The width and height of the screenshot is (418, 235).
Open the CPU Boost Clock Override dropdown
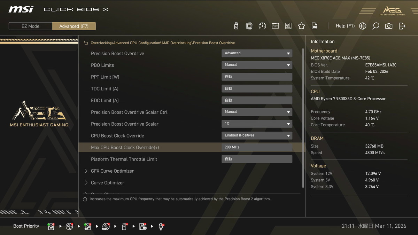coord(257,135)
